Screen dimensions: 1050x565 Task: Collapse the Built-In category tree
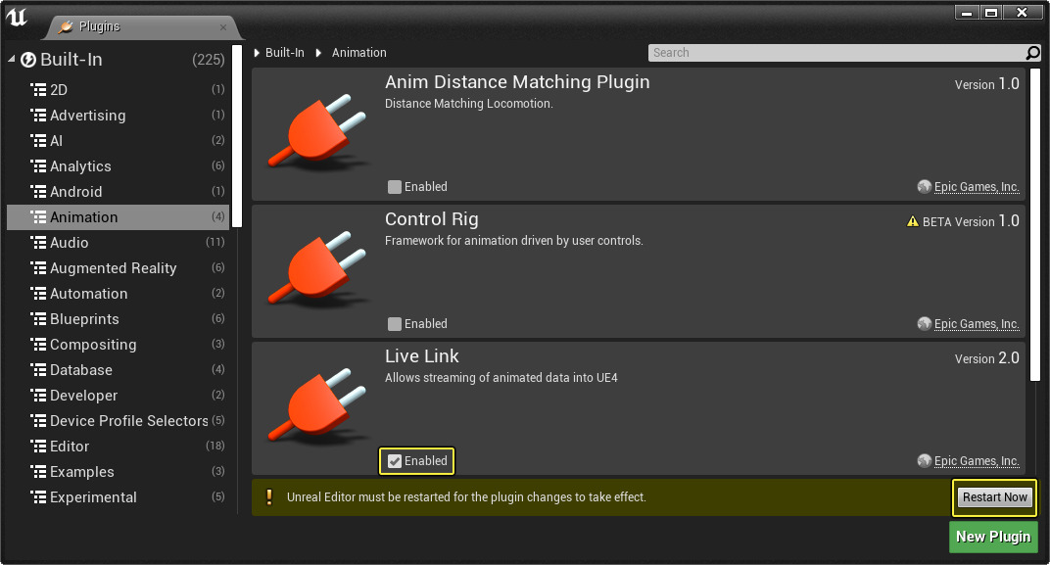pyautogui.click(x=12, y=60)
